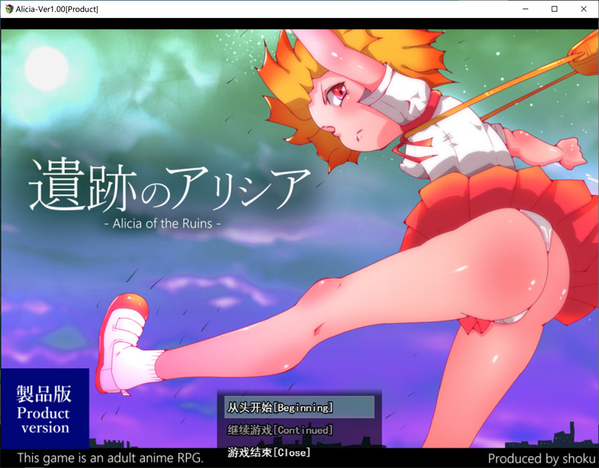Maximize the Alicia game window
This screenshot has height=468, width=599.
click(554, 9)
